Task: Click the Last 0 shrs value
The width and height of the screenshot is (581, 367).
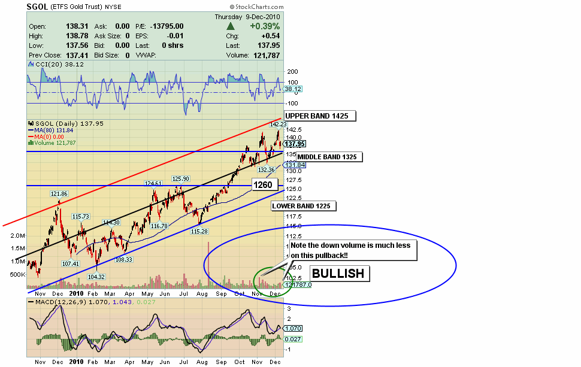Action: point(173,46)
